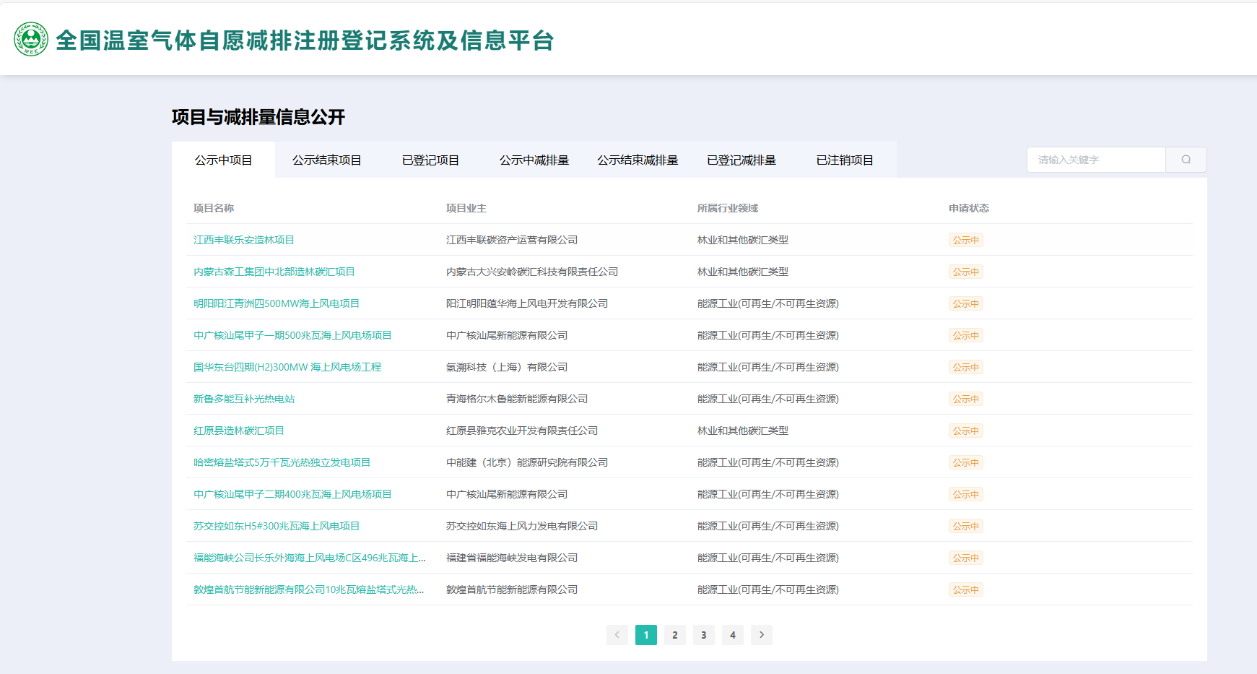Switch to the 已登记项目 tab
The image size is (1257, 674).
pyautogui.click(x=430, y=160)
